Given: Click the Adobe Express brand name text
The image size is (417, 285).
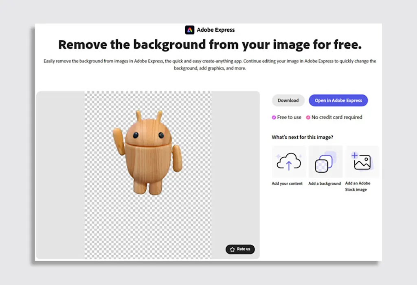Looking at the screenshot, I should (216, 30).
